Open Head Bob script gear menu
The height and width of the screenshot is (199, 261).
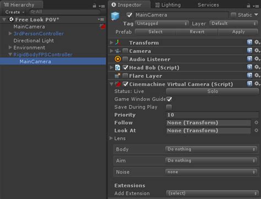click(x=257, y=67)
